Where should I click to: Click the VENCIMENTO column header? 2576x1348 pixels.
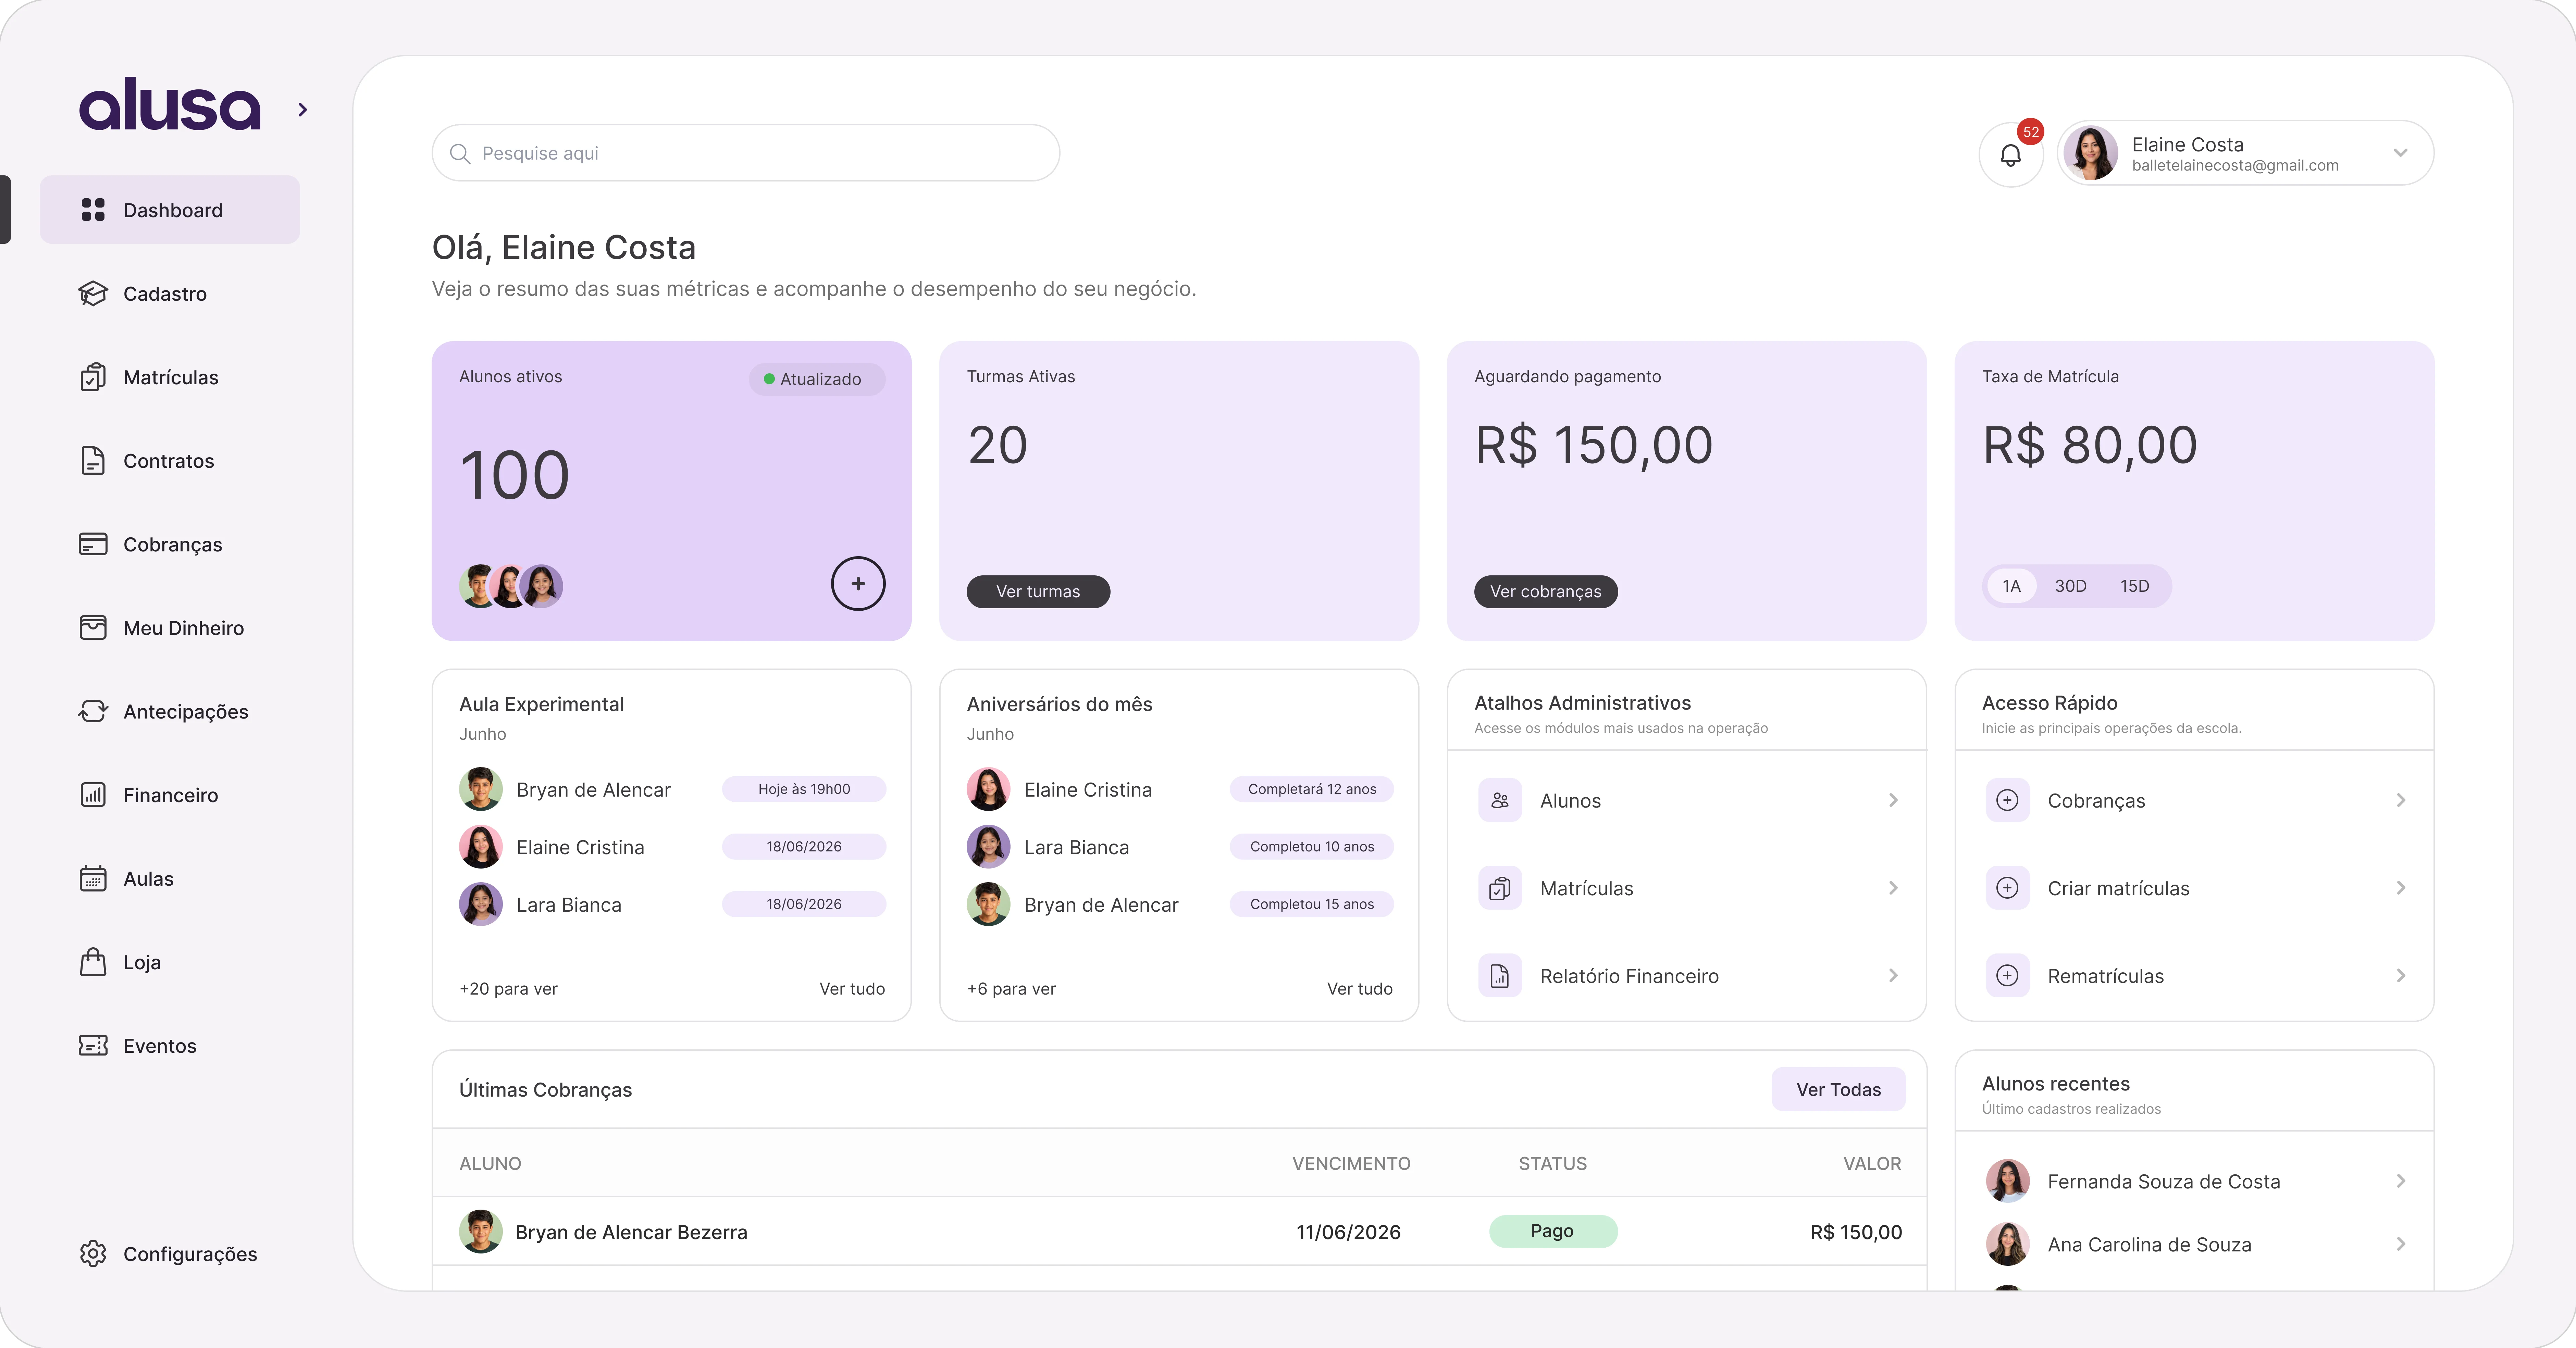point(1351,1164)
